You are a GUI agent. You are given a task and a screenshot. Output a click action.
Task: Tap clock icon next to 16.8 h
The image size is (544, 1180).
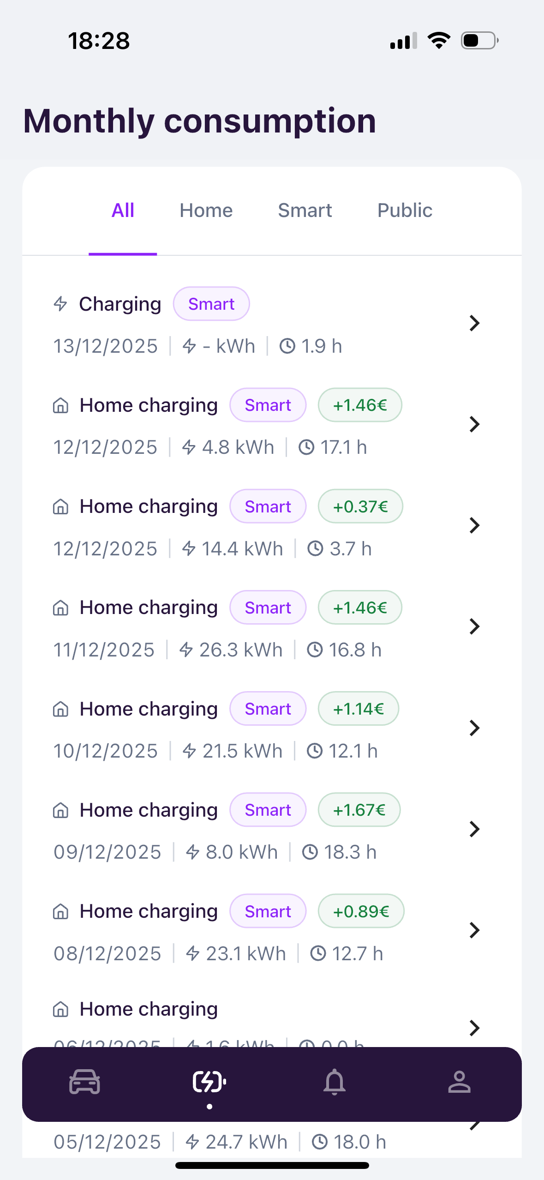[315, 650]
